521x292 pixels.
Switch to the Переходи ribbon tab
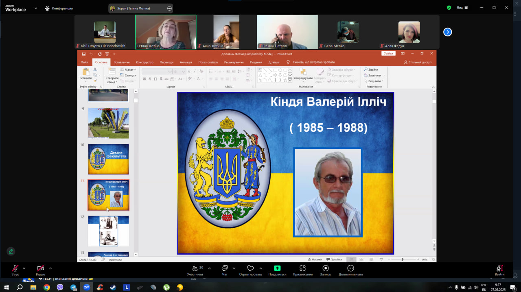point(166,62)
